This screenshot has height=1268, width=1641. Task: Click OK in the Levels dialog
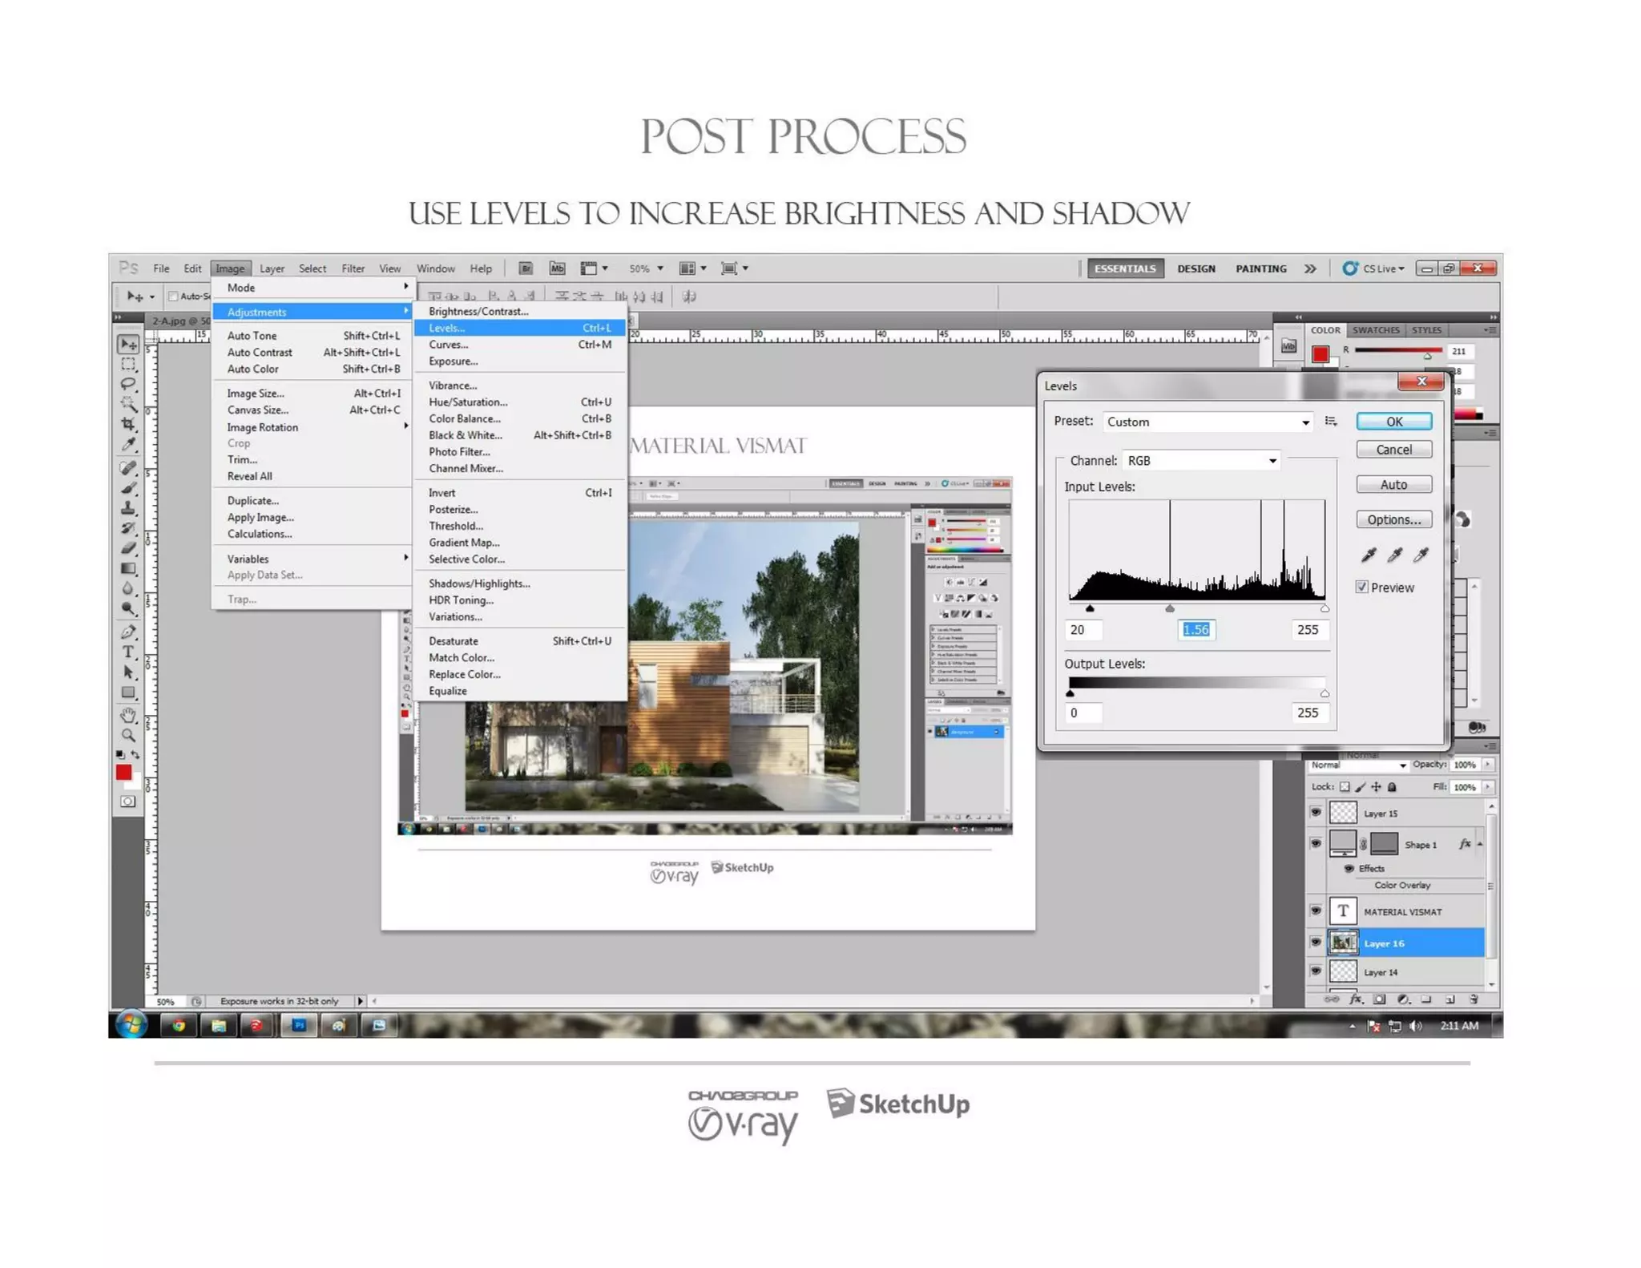click(x=1393, y=422)
